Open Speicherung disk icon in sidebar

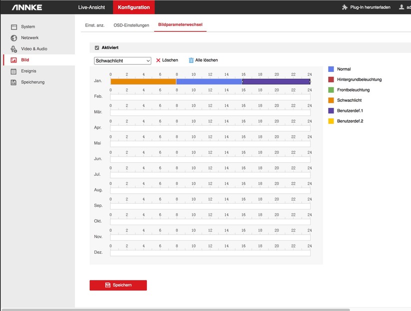point(14,82)
